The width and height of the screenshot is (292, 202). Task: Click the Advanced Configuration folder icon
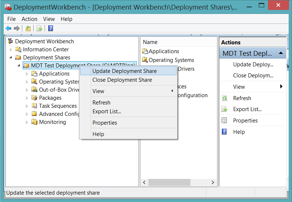34,114
